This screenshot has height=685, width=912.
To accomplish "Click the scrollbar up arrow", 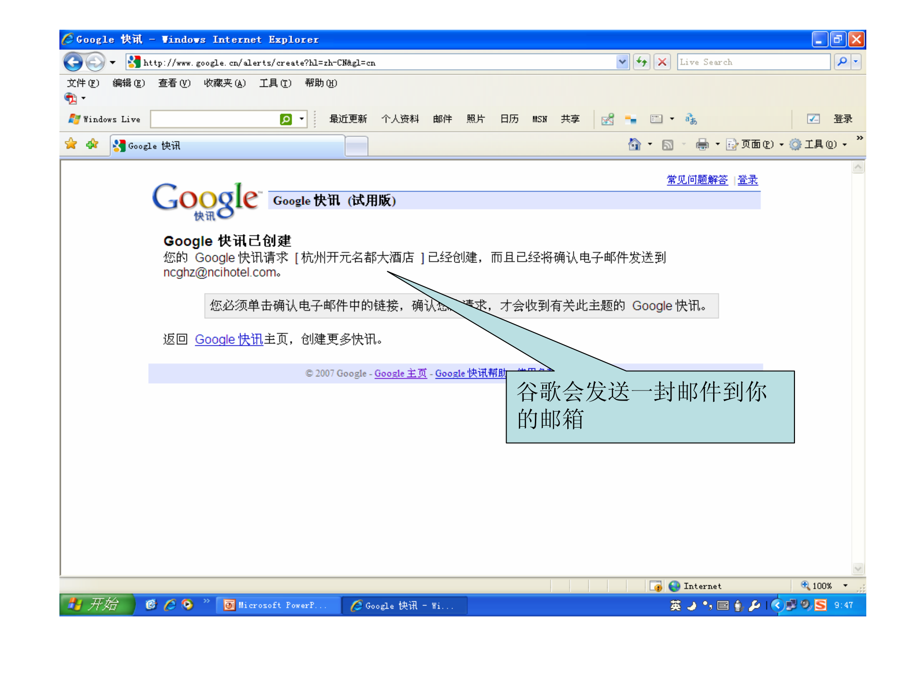I will click(x=858, y=167).
